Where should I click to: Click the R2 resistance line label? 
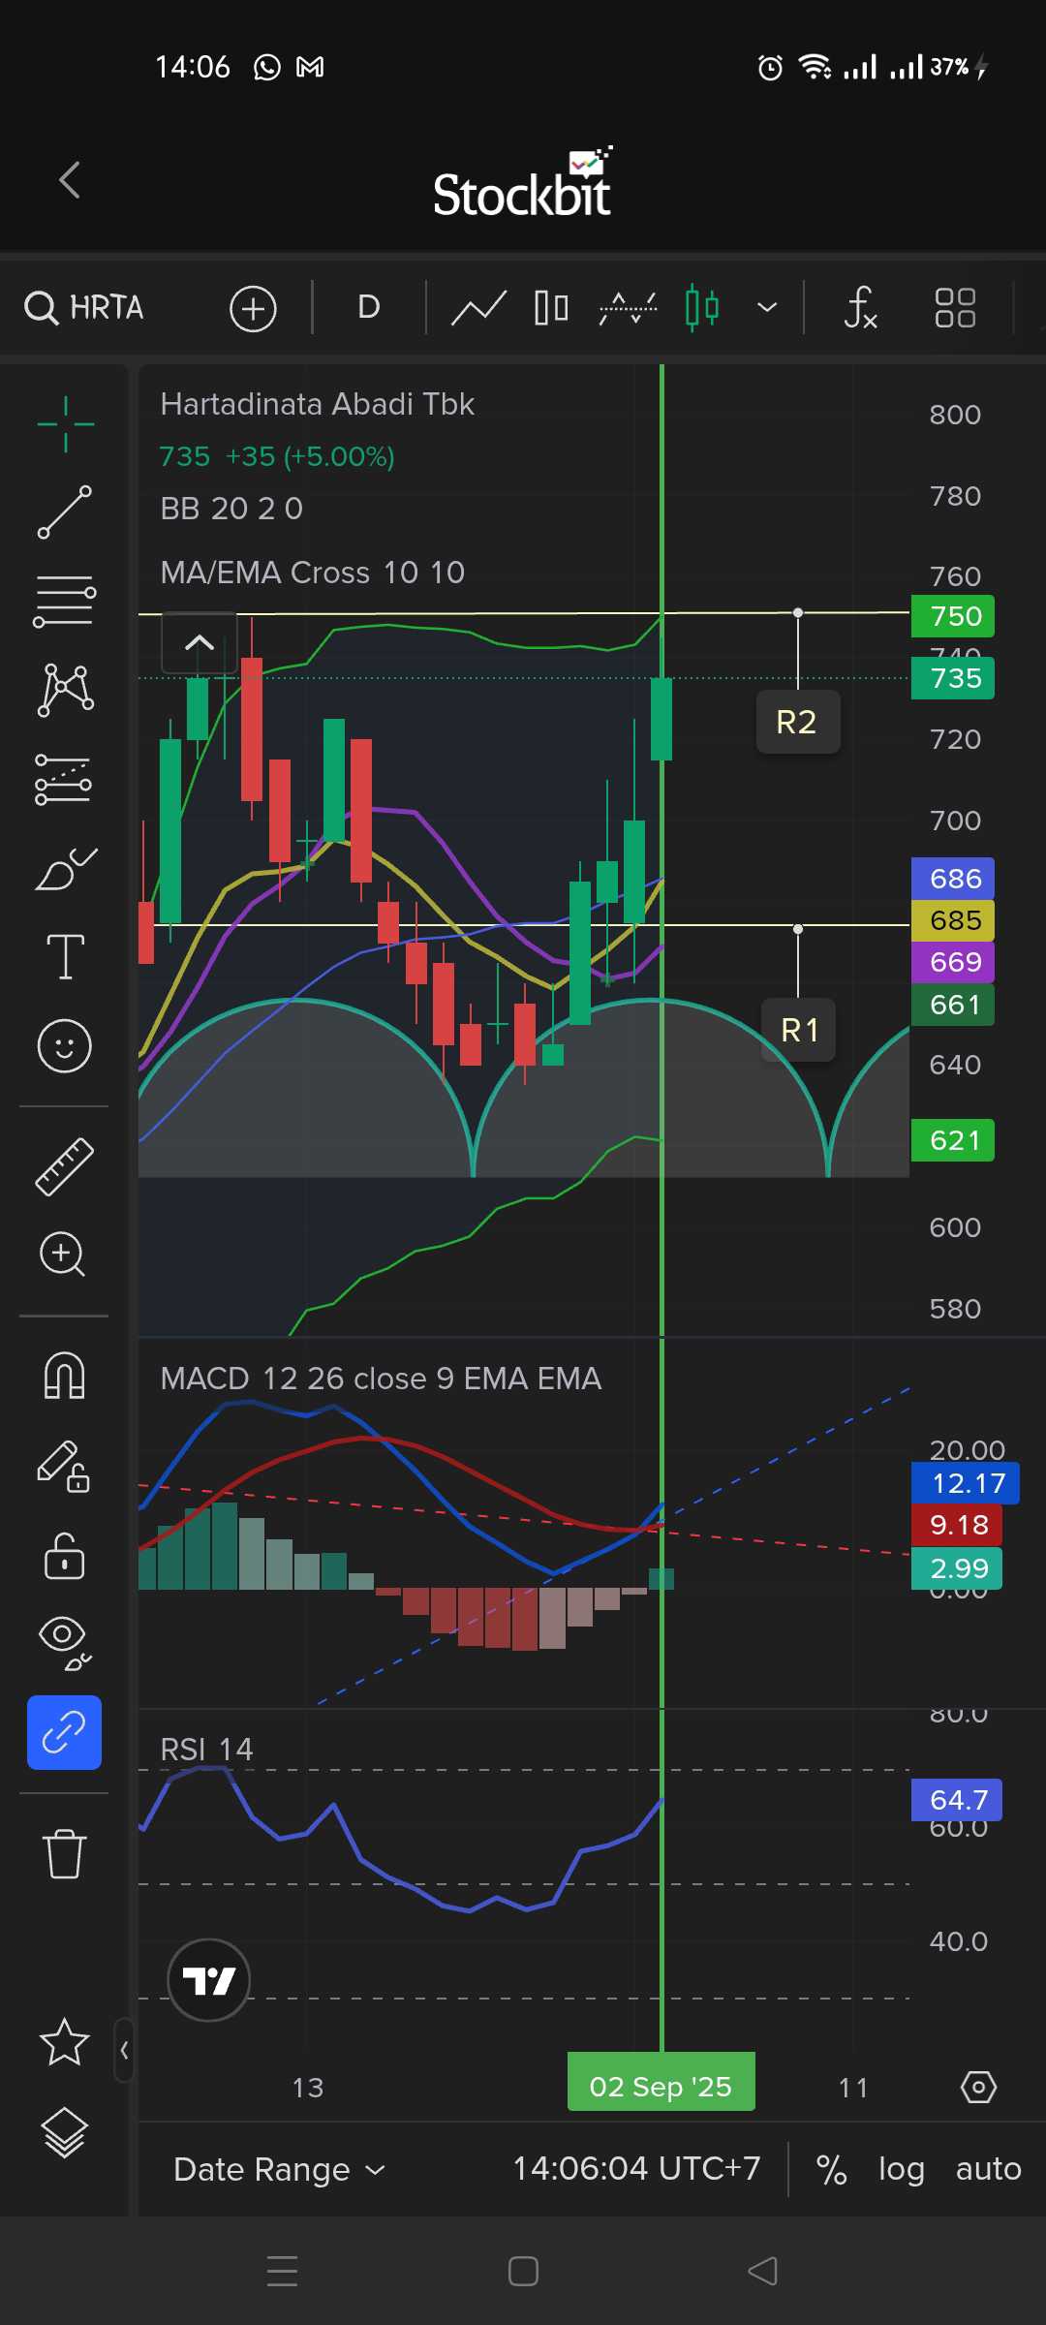tap(797, 722)
